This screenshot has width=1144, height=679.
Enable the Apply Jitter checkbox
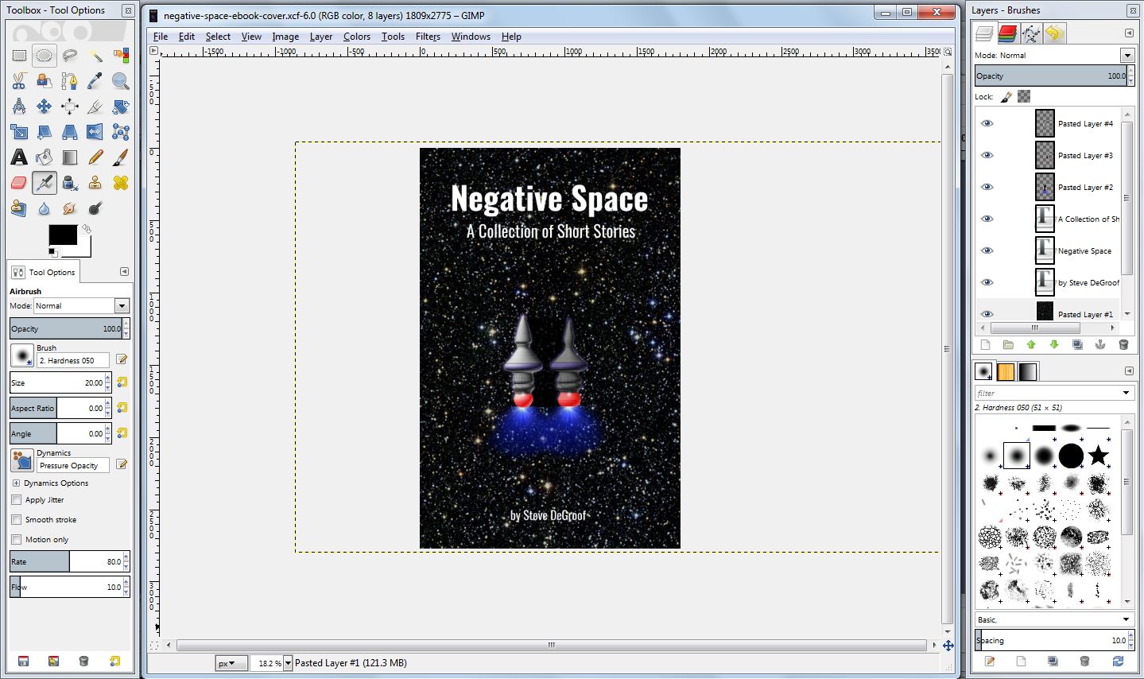(x=17, y=500)
